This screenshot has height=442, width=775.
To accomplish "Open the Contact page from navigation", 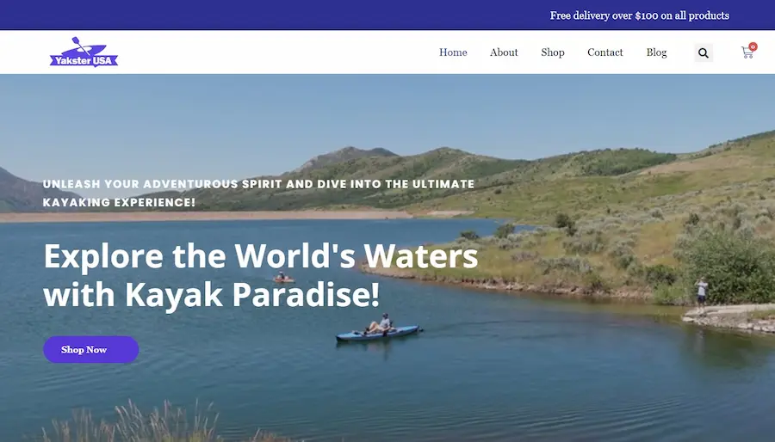I will pos(605,52).
